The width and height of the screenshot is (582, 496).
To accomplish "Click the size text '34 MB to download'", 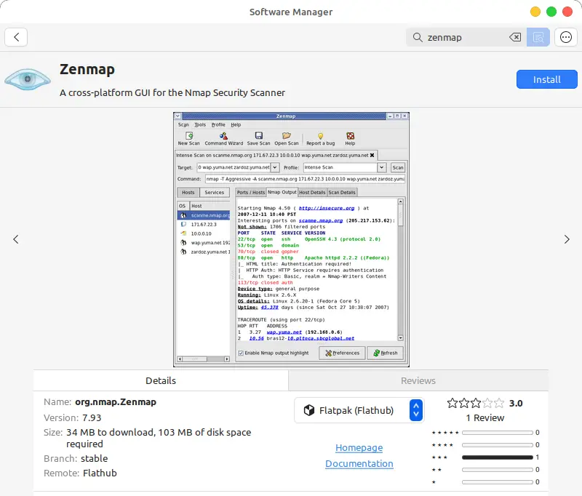I will (x=111, y=432).
